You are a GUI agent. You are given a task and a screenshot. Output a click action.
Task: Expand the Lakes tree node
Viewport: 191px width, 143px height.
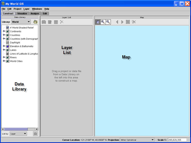tap(4, 50)
